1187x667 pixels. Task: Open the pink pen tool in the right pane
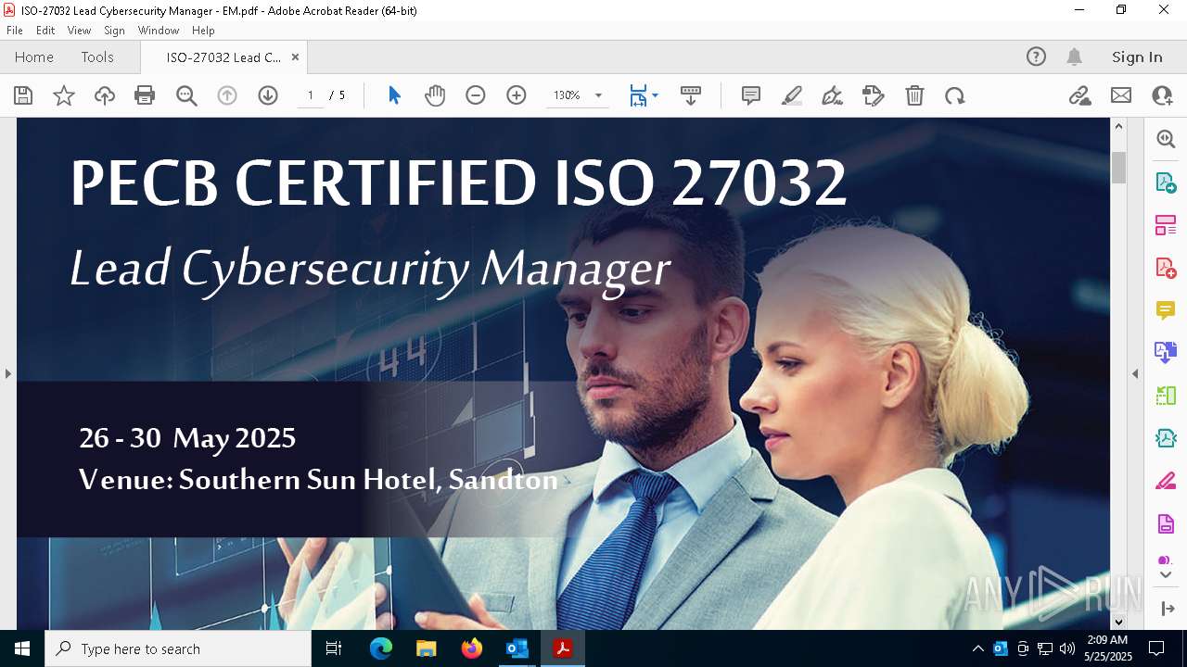[1166, 481]
